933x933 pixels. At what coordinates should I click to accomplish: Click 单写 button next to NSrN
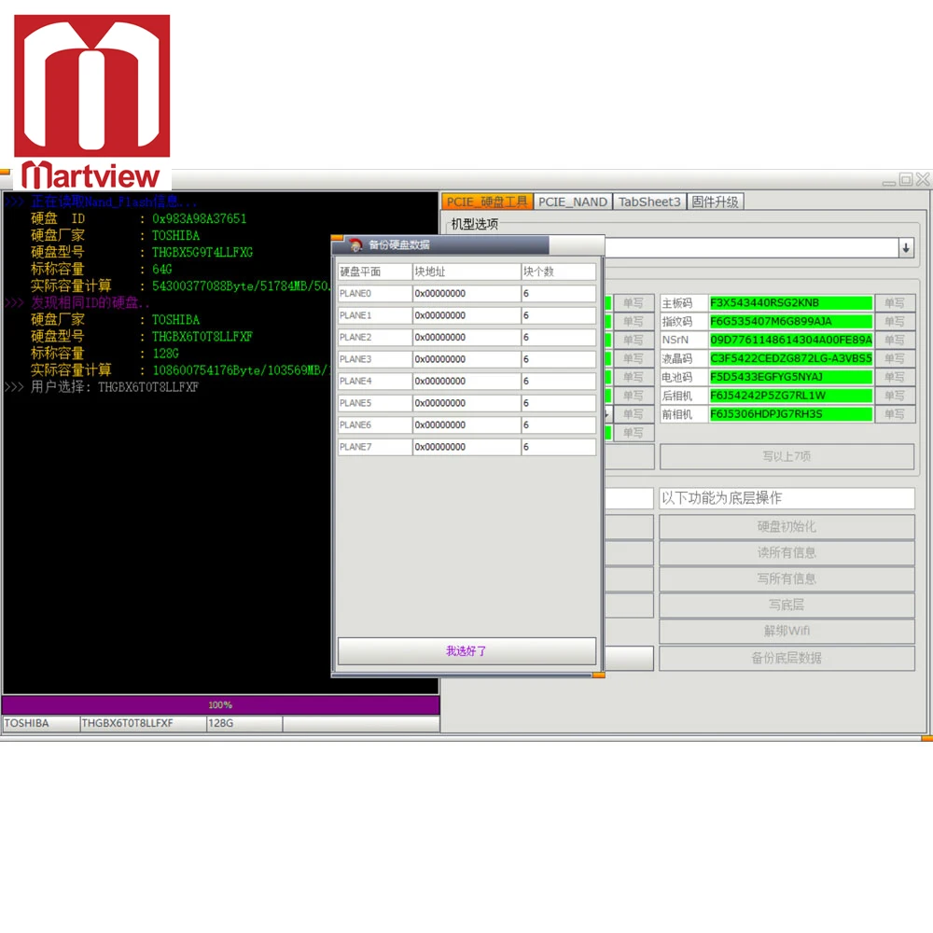pos(895,340)
